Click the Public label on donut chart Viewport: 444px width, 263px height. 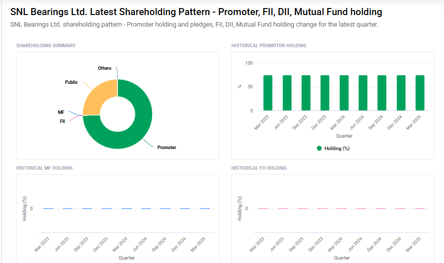pyautogui.click(x=71, y=82)
